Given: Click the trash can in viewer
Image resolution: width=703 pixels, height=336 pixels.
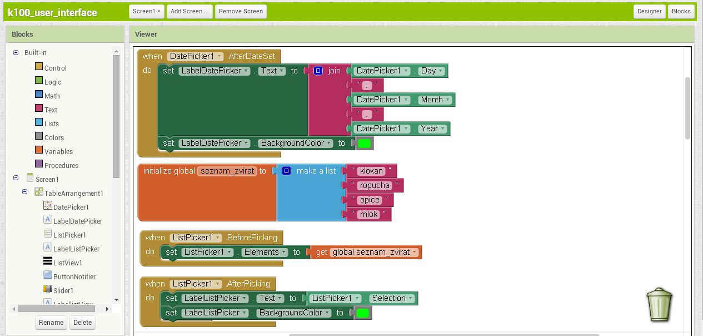Looking at the screenshot, I should click(660, 304).
